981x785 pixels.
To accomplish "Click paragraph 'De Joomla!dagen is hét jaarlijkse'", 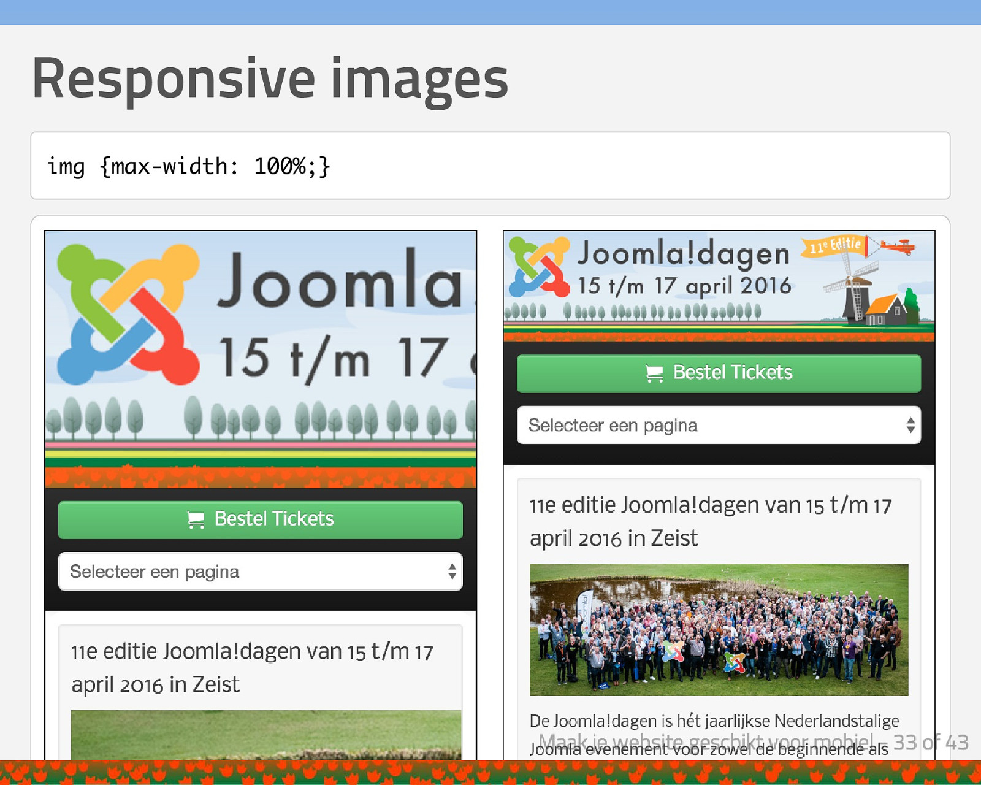I will pos(714,735).
